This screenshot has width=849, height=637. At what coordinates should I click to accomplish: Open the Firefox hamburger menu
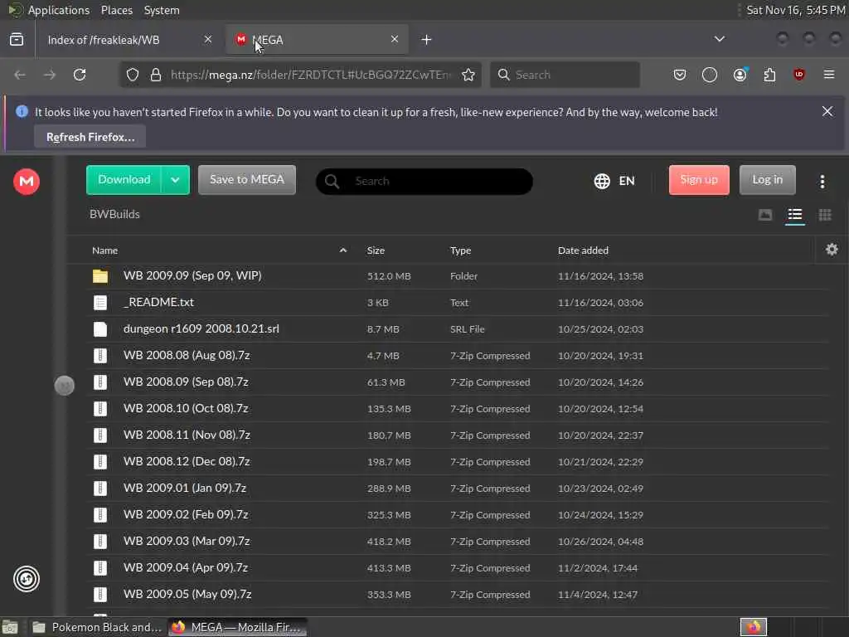[x=829, y=75]
